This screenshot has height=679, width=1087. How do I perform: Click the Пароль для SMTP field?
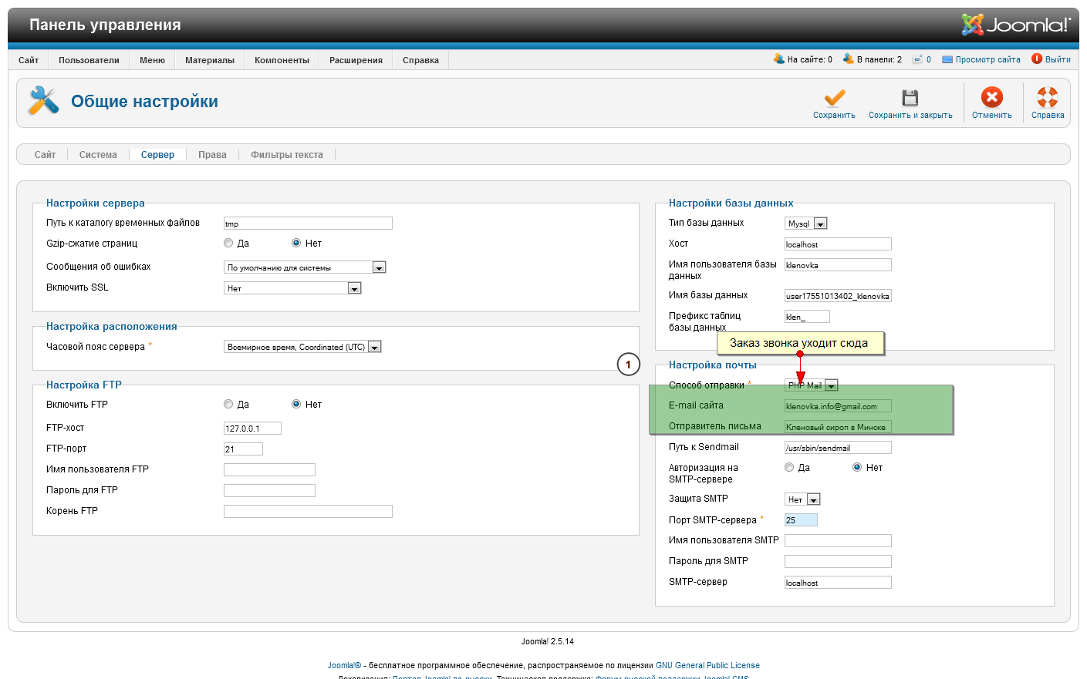point(838,562)
